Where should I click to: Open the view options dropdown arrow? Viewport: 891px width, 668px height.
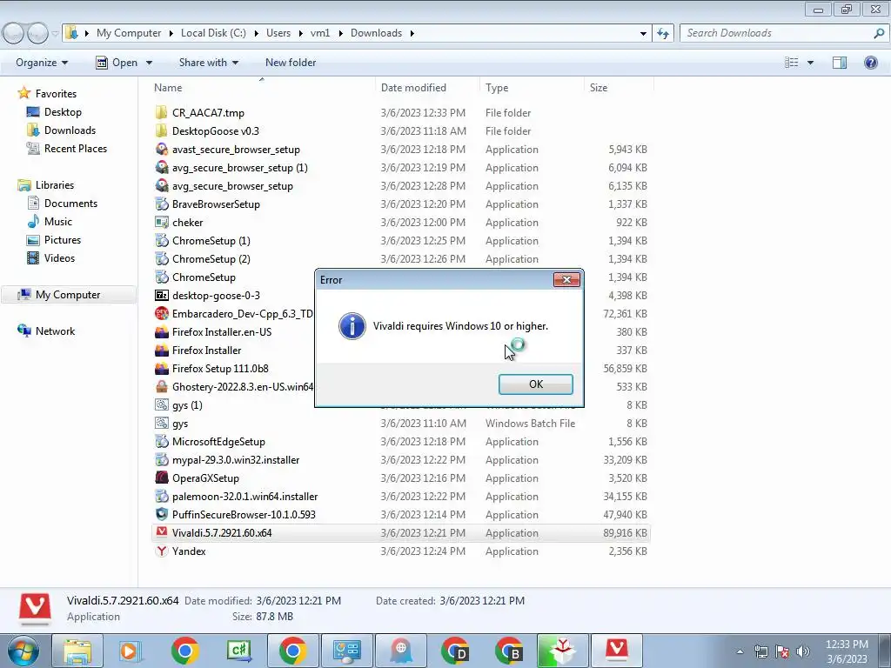(x=810, y=63)
